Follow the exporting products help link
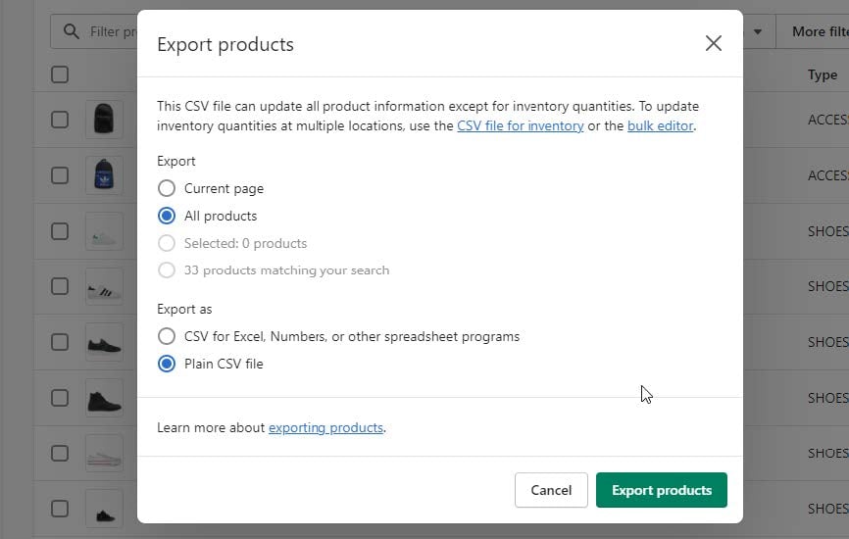Viewport: 849px width, 539px height. [x=325, y=427]
